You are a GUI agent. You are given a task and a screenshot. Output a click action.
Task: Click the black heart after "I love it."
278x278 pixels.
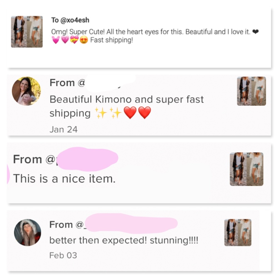pyautogui.click(x=256, y=32)
